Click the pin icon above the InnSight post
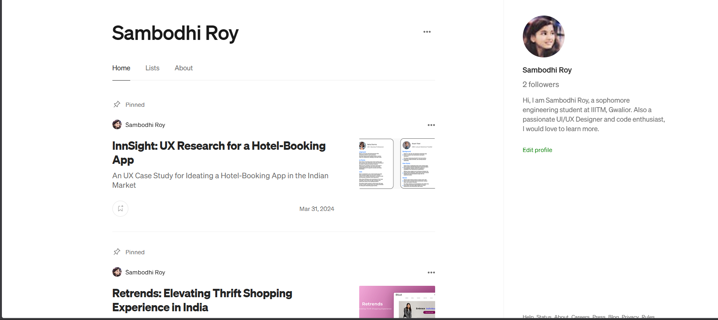 coord(117,104)
